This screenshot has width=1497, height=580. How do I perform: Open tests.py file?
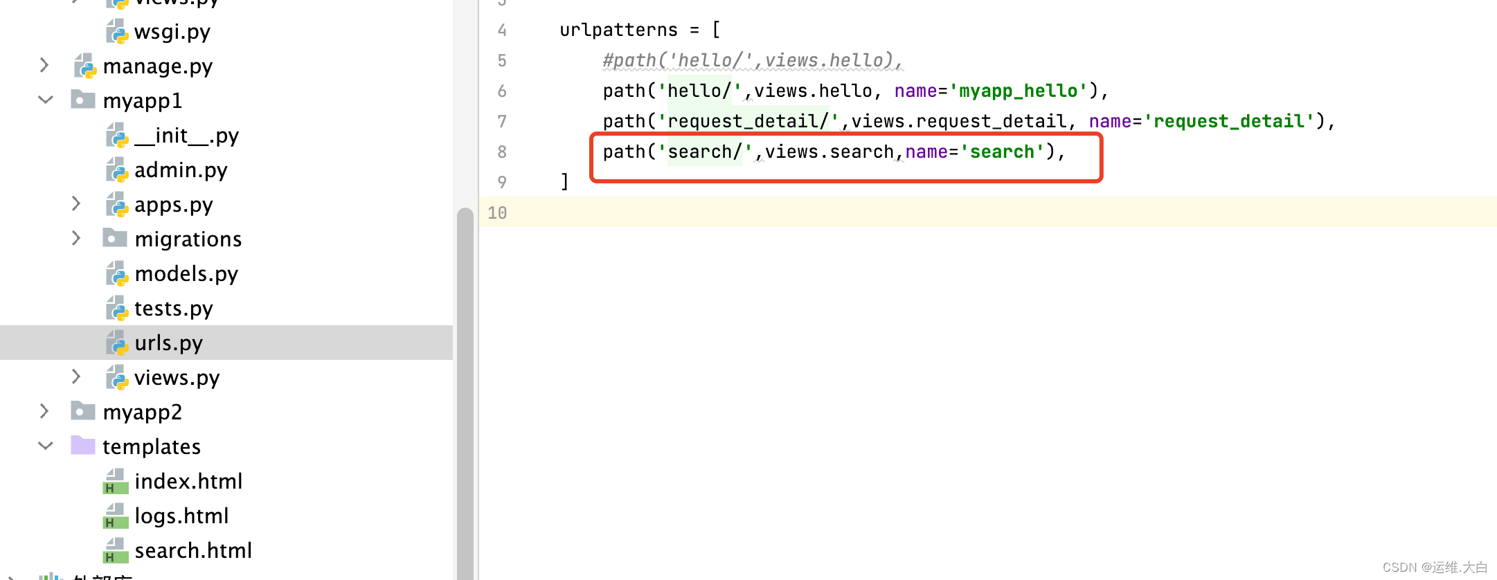(174, 309)
